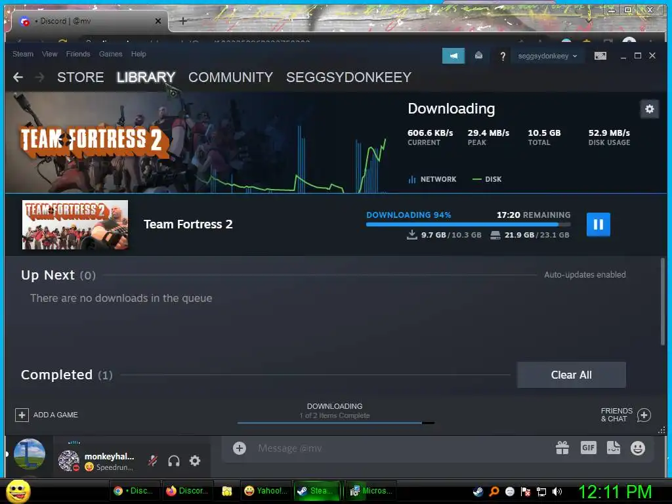Click network computer tray icon

click(541, 492)
